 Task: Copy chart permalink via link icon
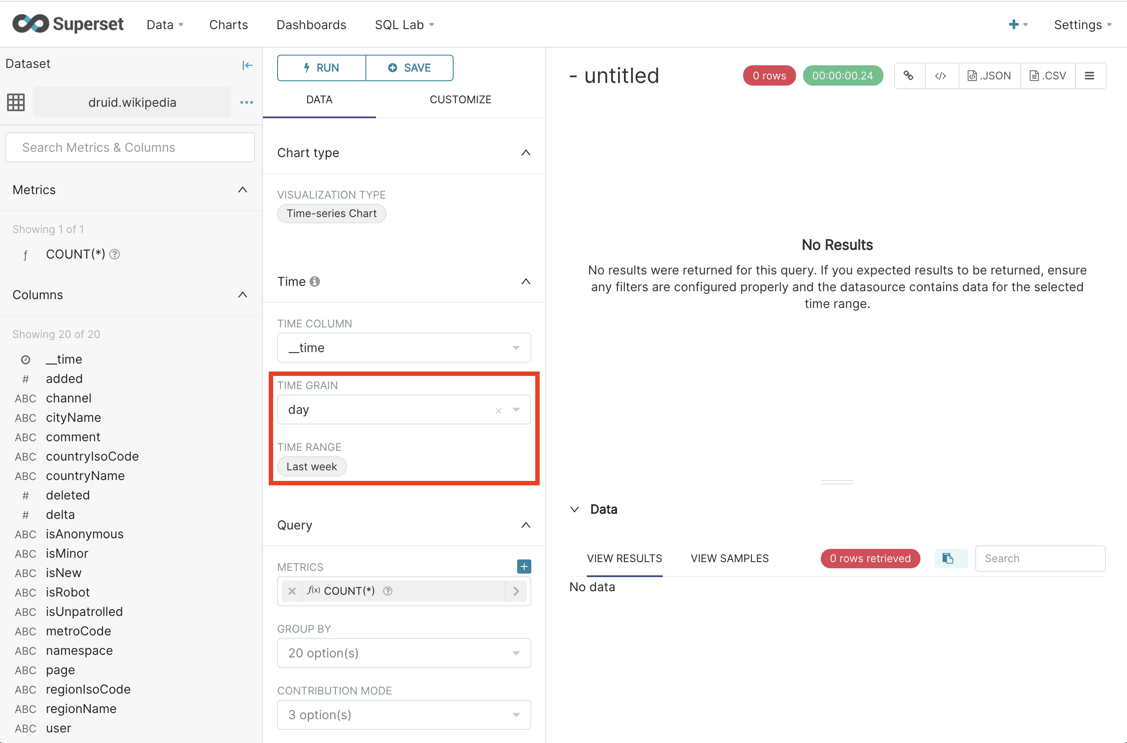tap(909, 76)
